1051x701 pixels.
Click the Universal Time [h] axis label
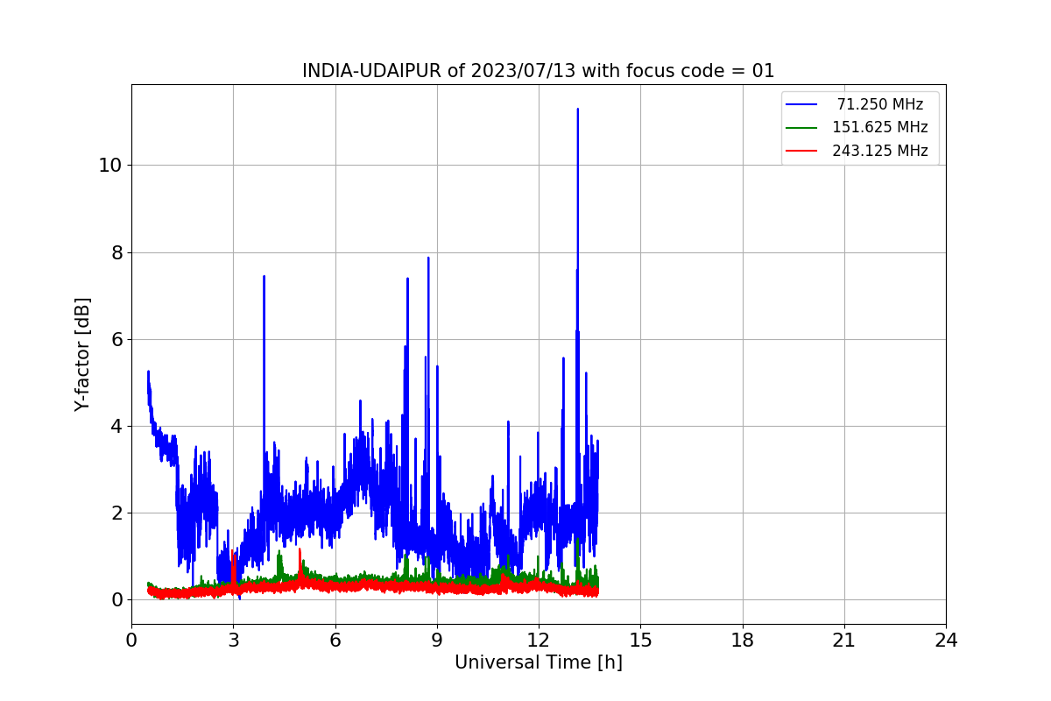(x=538, y=662)
